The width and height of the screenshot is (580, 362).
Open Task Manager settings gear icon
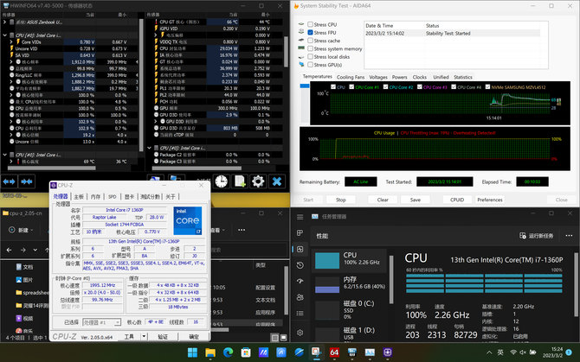300,333
